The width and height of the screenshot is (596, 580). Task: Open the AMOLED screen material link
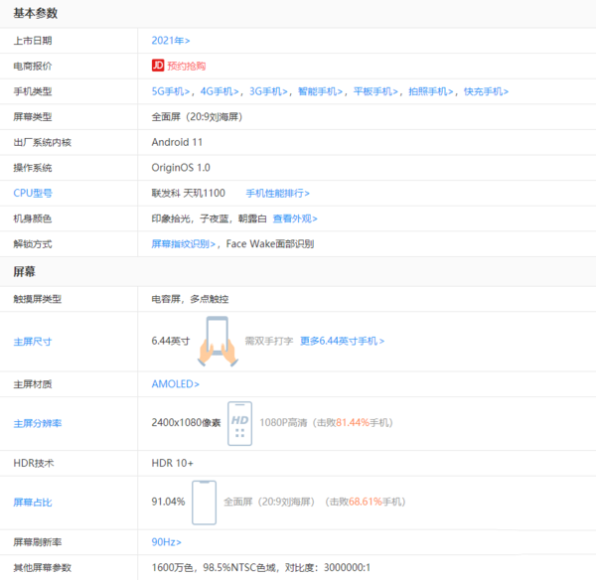(x=175, y=383)
